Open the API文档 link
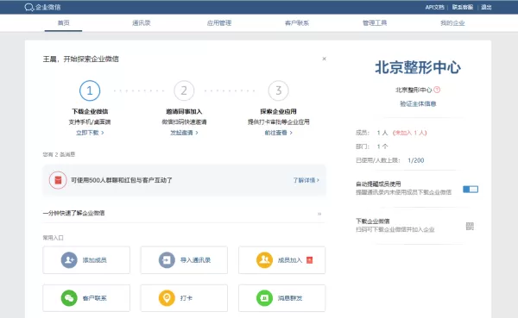The image size is (518, 318). [435, 7]
